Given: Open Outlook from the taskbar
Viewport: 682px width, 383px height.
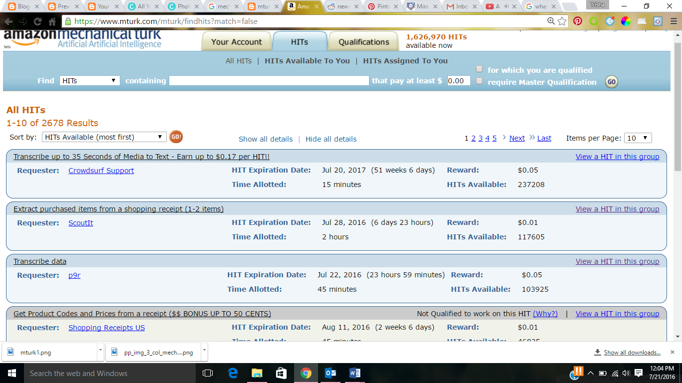Looking at the screenshot, I should (x=330, y=373).
